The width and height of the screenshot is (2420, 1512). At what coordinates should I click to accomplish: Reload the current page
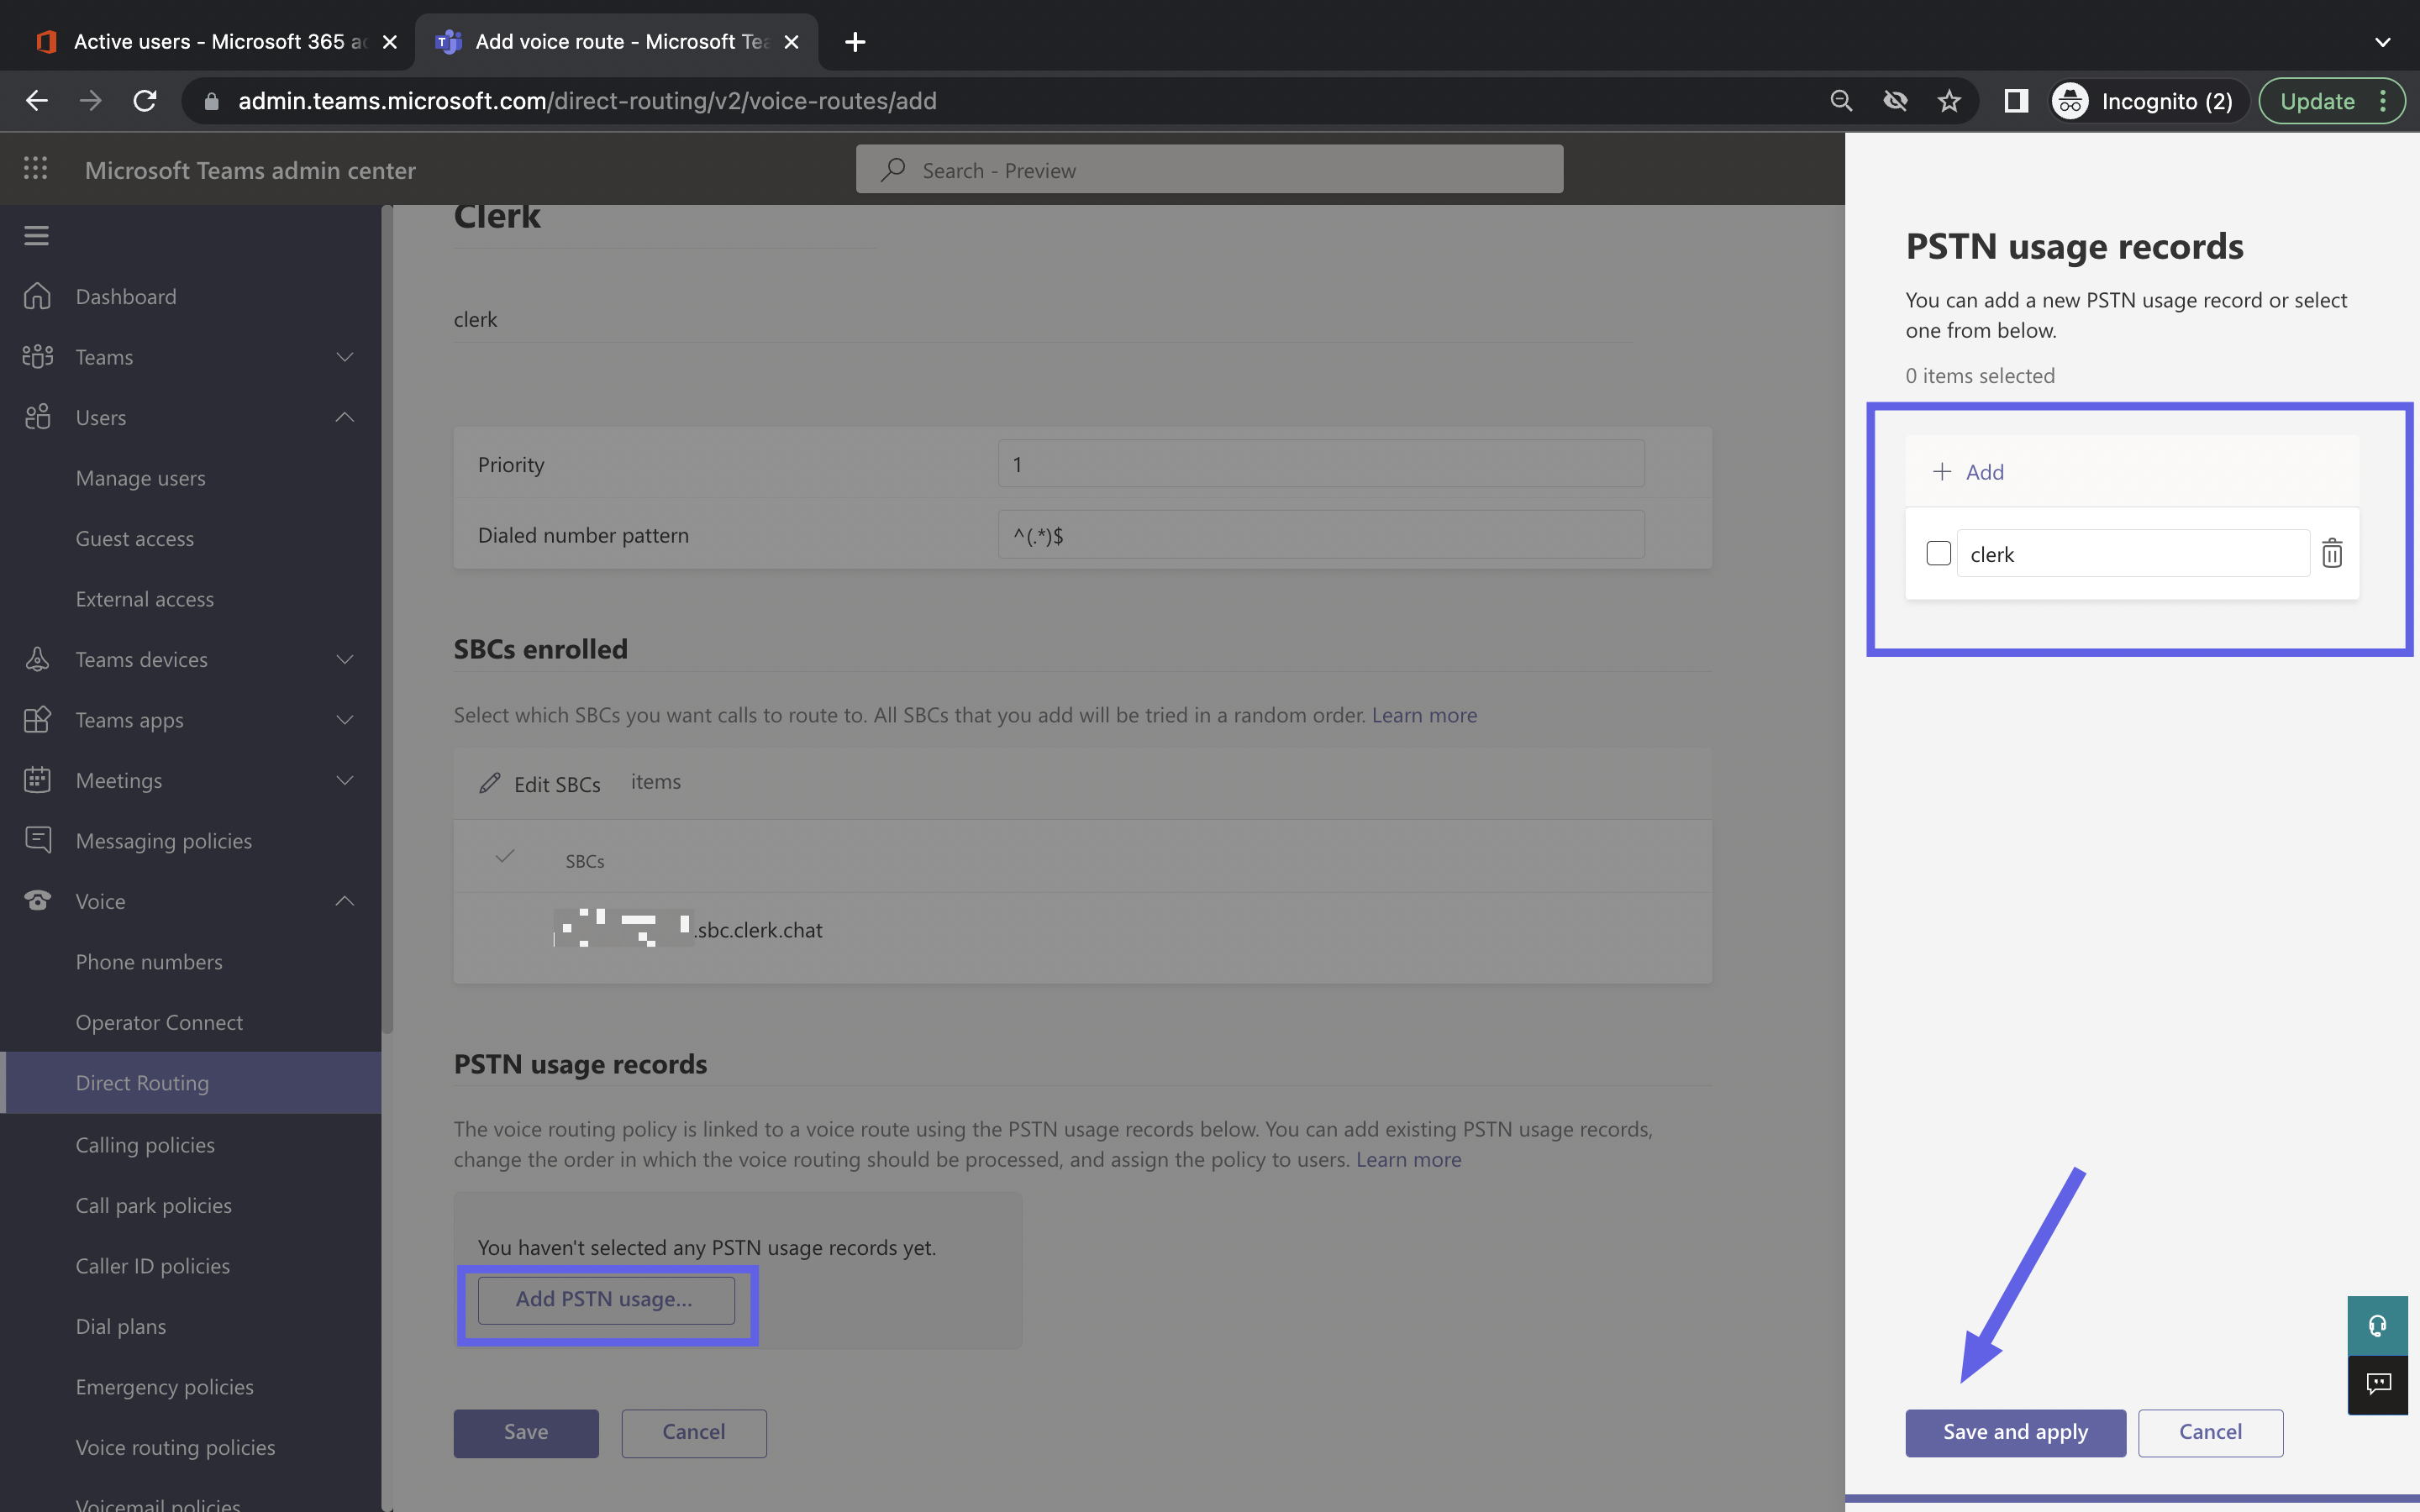pyautogui.click(x=145, y=101)
